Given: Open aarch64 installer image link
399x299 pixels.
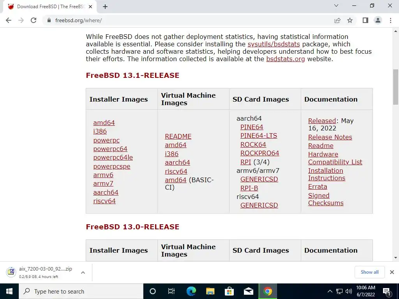Looking at the screenshot, I should (106, 192).
